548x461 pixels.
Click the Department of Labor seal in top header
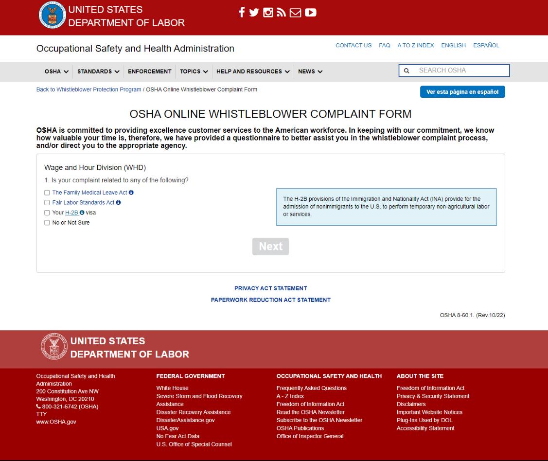(52, 15)
